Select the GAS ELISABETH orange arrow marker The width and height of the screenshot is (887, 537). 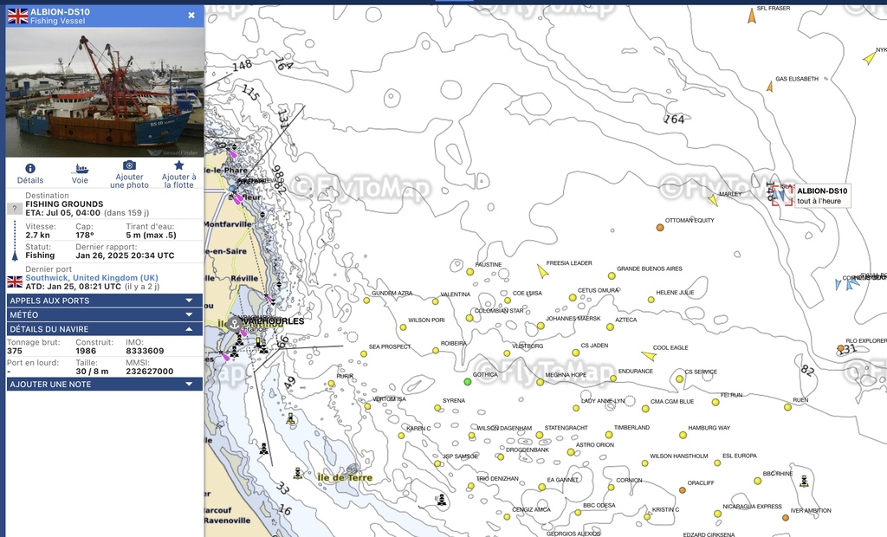(770, 87)
